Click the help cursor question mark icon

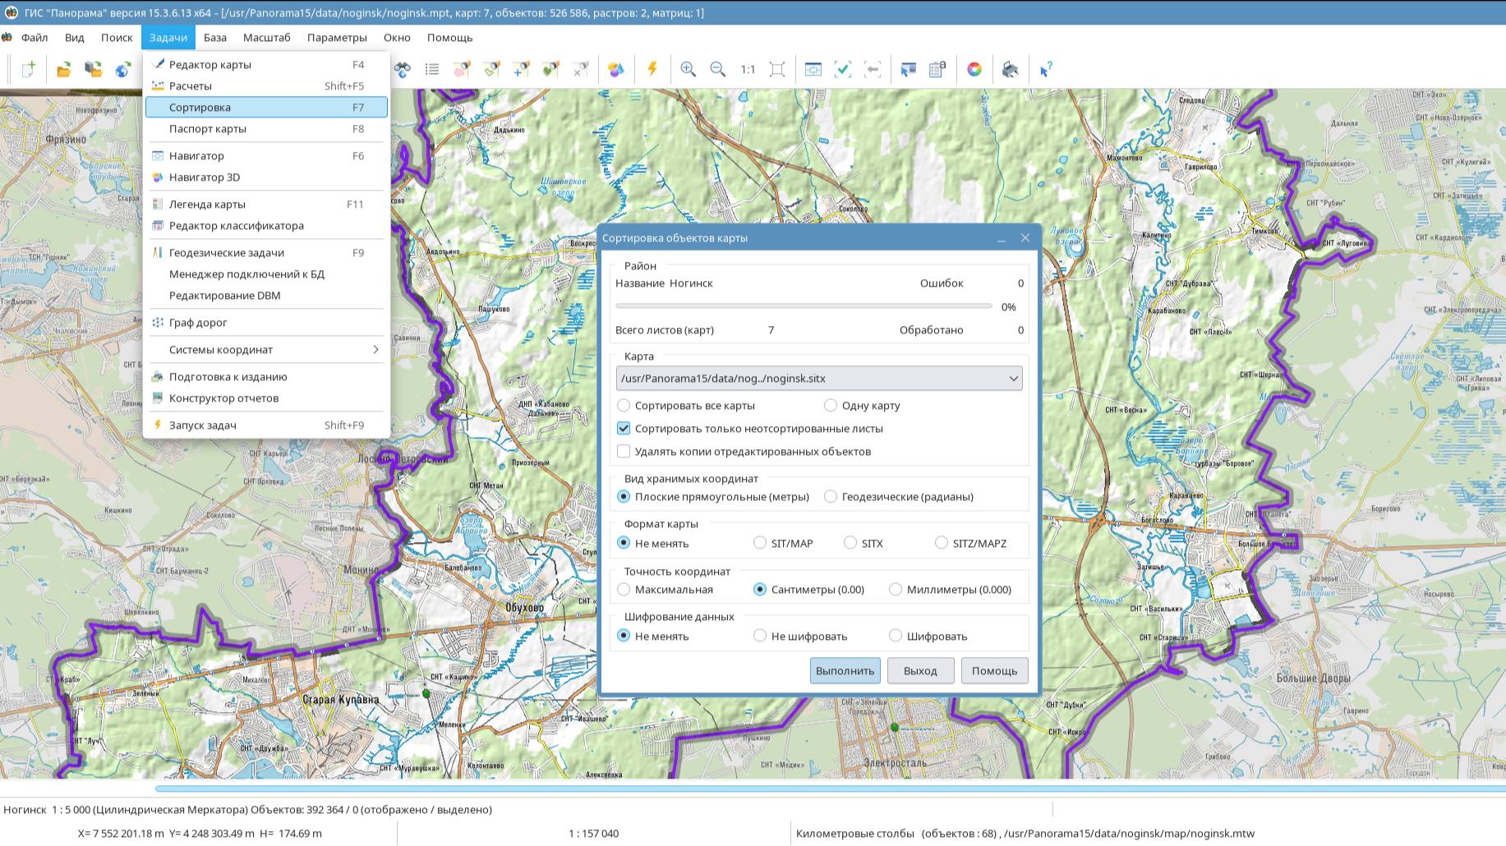coord(1045,70)
